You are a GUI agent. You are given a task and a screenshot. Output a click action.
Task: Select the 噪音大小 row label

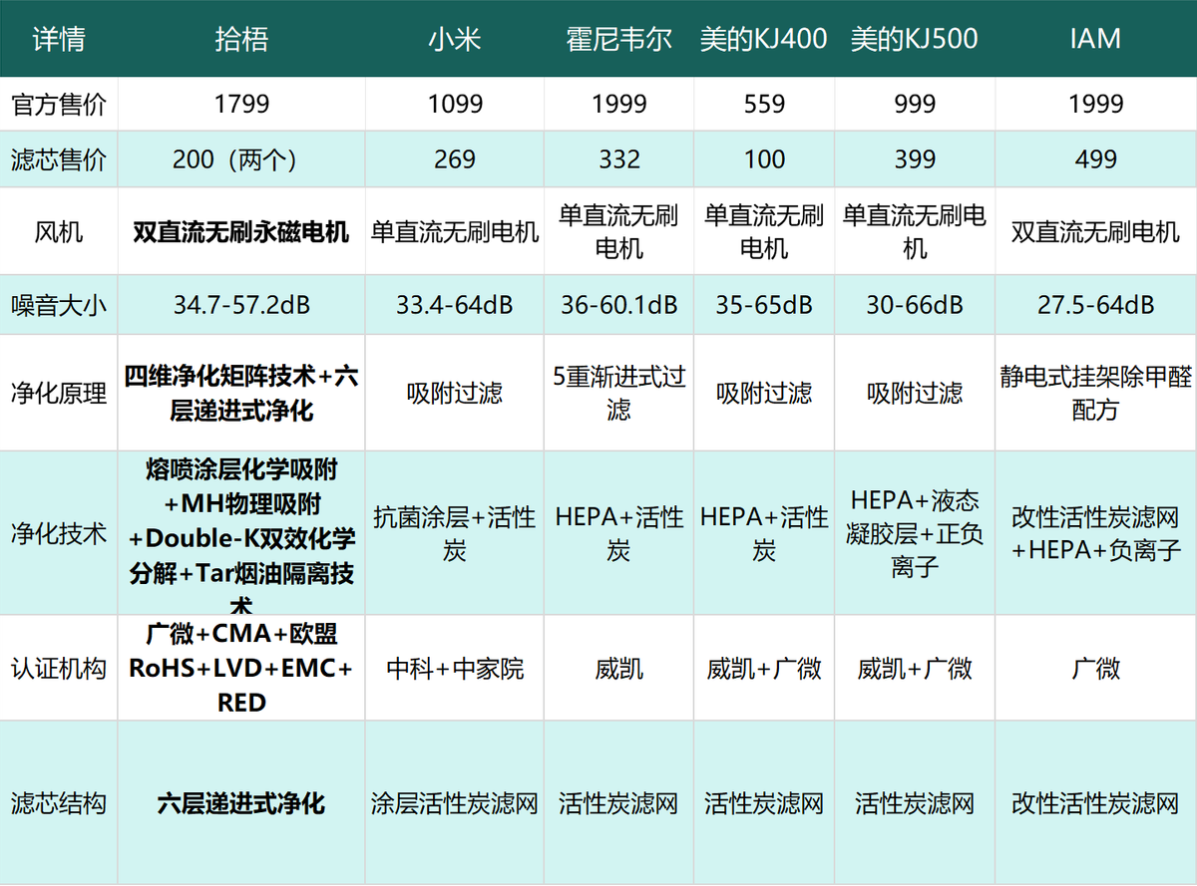pyautogui.click(x=59, y=305)
